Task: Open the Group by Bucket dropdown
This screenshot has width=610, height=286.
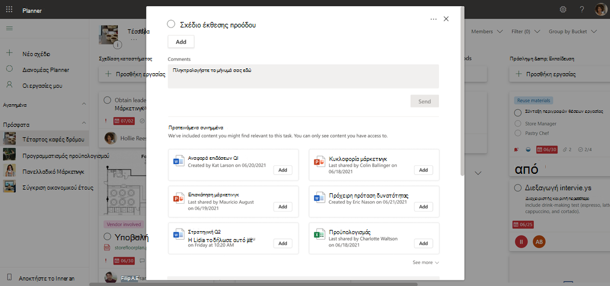Action: [x=573, y=32]
